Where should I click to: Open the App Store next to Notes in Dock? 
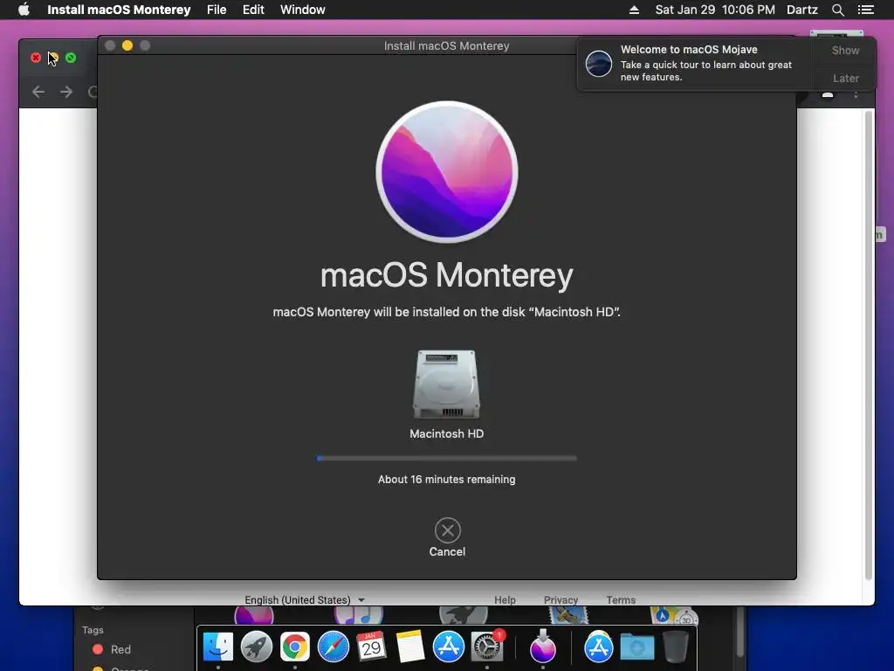tap(449, 647)
